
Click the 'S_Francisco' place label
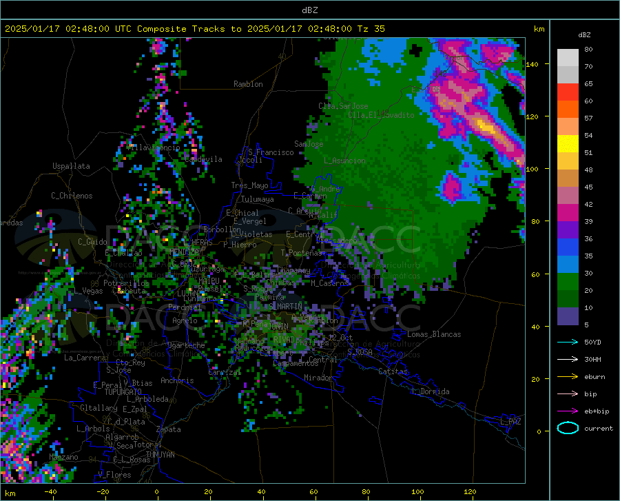pos(271,152)
